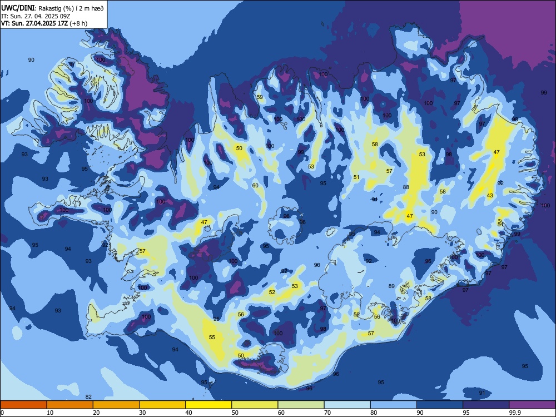Click the legend scale label 80
556x417 pixels.
pos(374,413)
